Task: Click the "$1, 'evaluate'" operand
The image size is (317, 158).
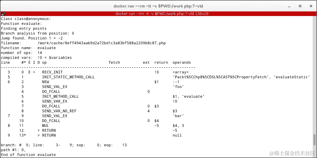Action: [x=188, y=96]
